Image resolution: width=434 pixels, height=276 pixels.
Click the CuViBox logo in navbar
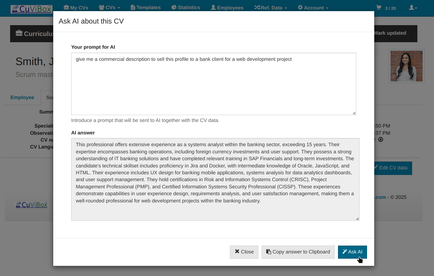pyautogui.click(x=31, y=9)
